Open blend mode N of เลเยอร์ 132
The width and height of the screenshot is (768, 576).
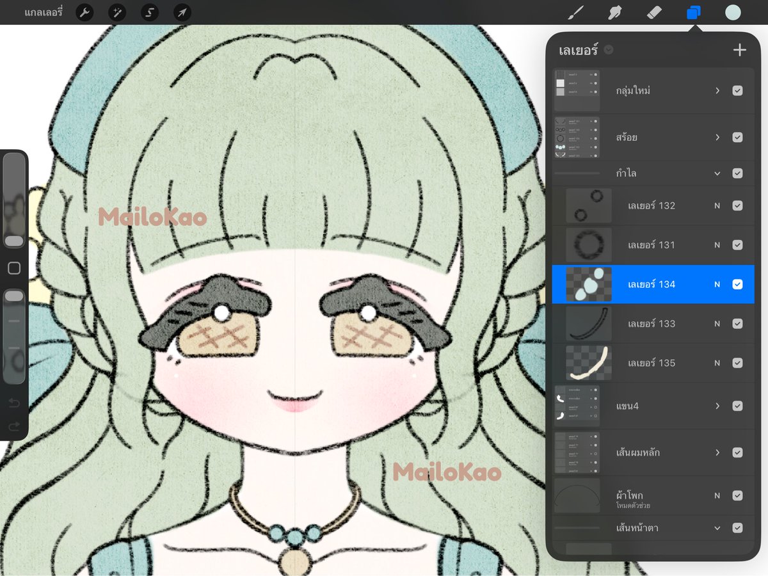pyautogui.click(x=717, y=205)
